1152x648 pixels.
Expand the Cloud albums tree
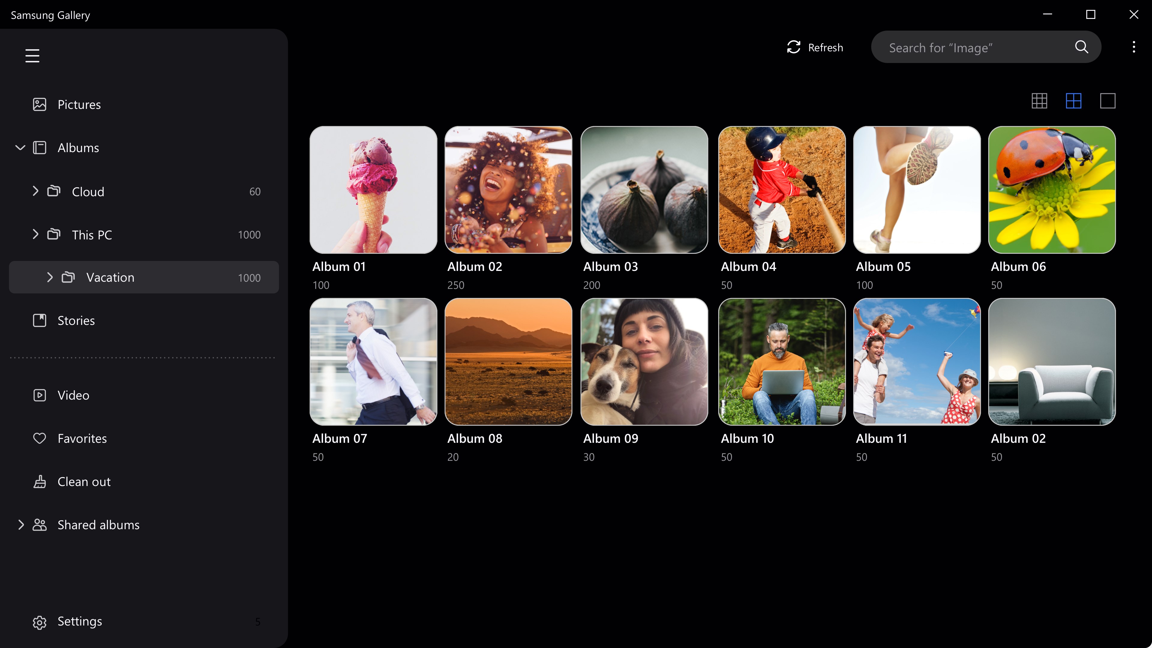(x=36, y=191)
